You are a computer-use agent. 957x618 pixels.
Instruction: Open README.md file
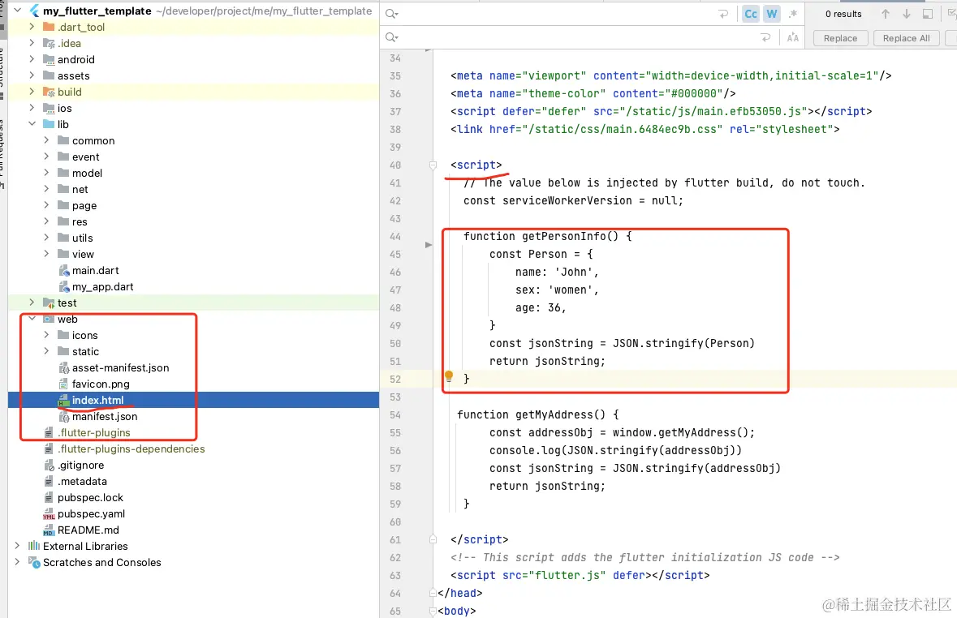[88, 530]
